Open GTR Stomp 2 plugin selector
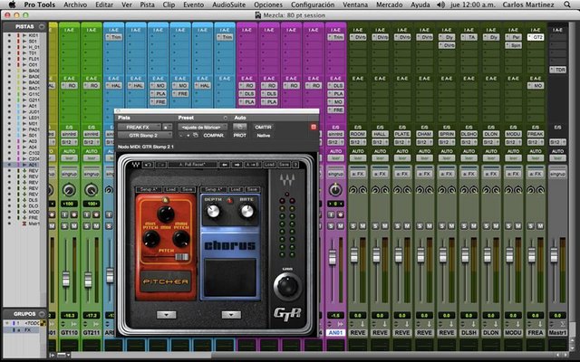580x362 pixels. coord(145,136)
